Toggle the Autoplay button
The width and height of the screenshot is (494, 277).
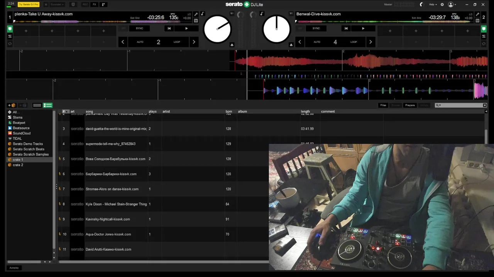14,268
